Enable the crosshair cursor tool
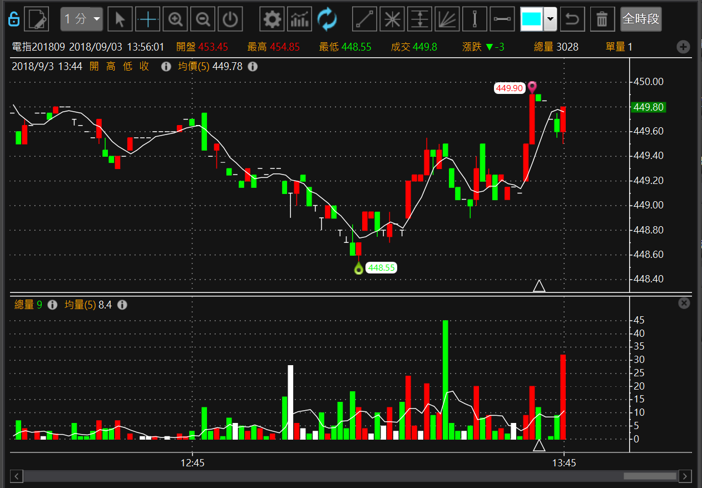 point(148,19)
